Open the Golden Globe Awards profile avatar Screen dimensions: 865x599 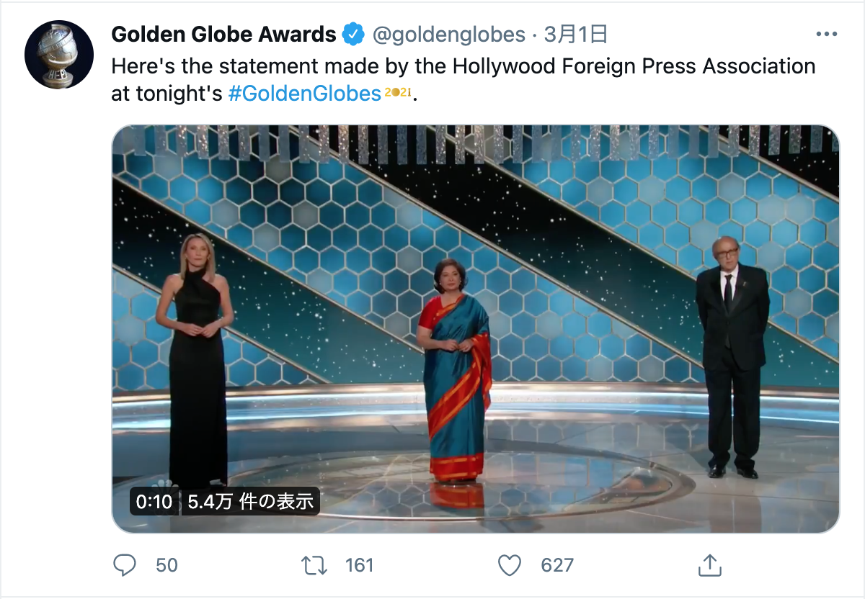click(x=59, y=55)
